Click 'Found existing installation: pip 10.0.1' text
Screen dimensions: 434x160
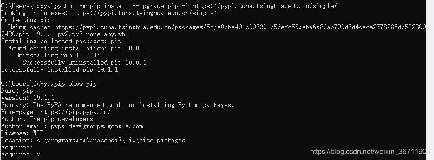coord(77,48)
